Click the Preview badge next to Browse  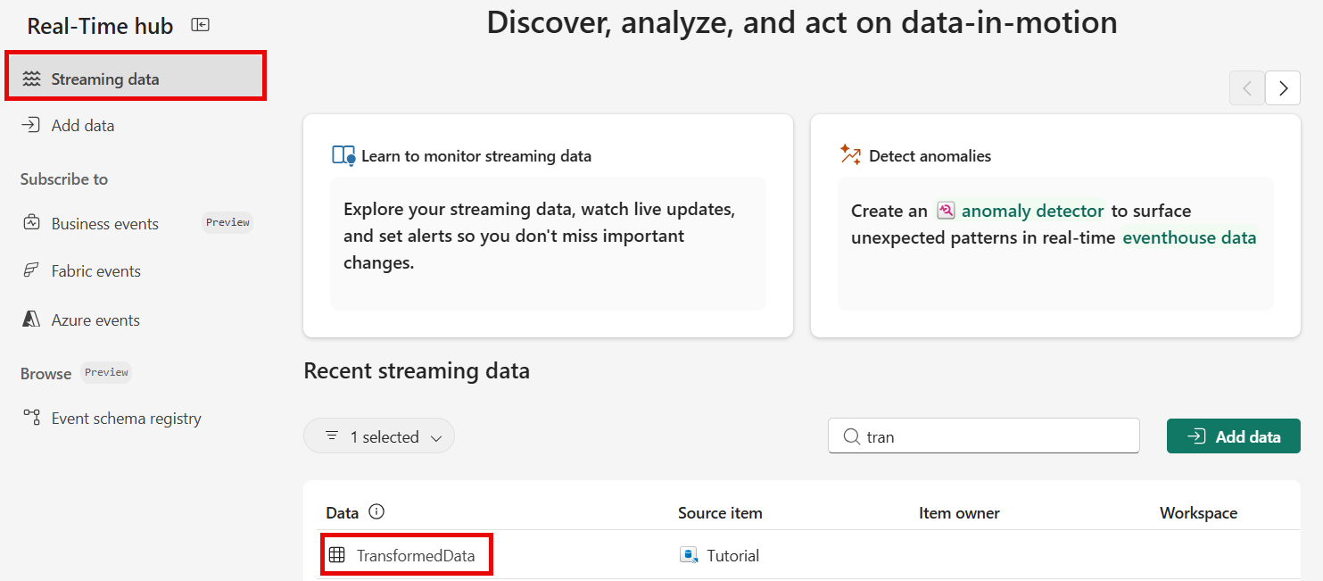coord(106,372)
